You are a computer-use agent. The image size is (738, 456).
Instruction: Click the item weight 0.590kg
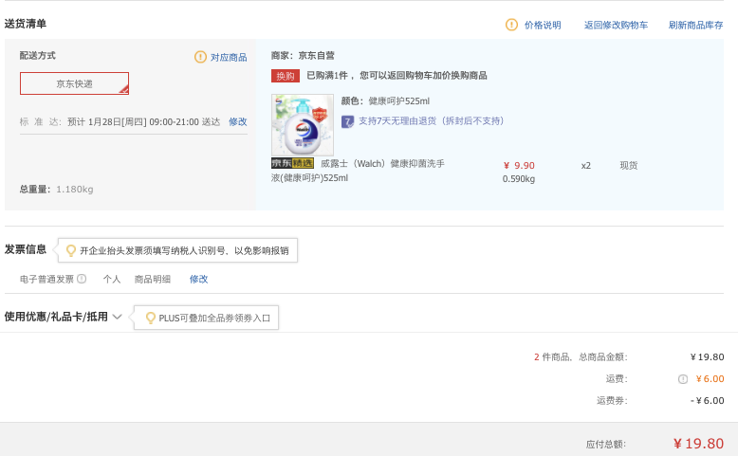pyautogui.click(x=519, y=179)
